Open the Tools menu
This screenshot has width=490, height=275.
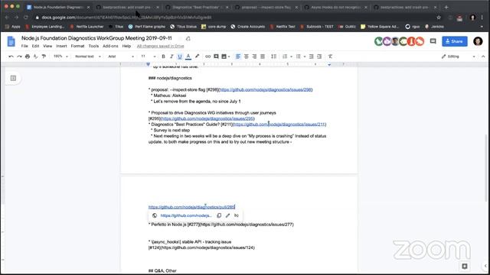(x=93, y=46)
